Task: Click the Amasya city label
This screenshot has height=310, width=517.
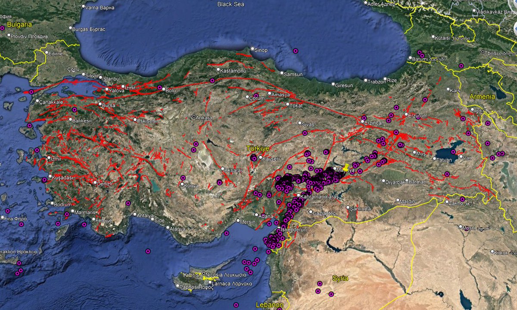Action: tap(281, 94)
